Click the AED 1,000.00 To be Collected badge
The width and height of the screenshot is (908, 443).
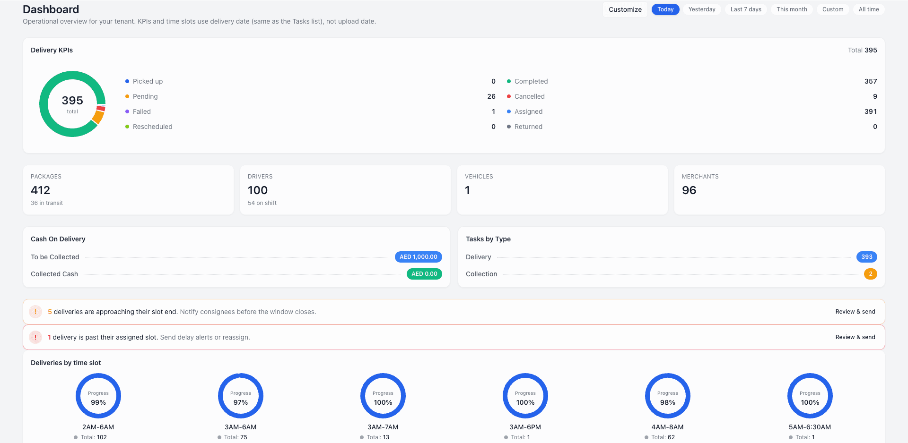point(419,257)
